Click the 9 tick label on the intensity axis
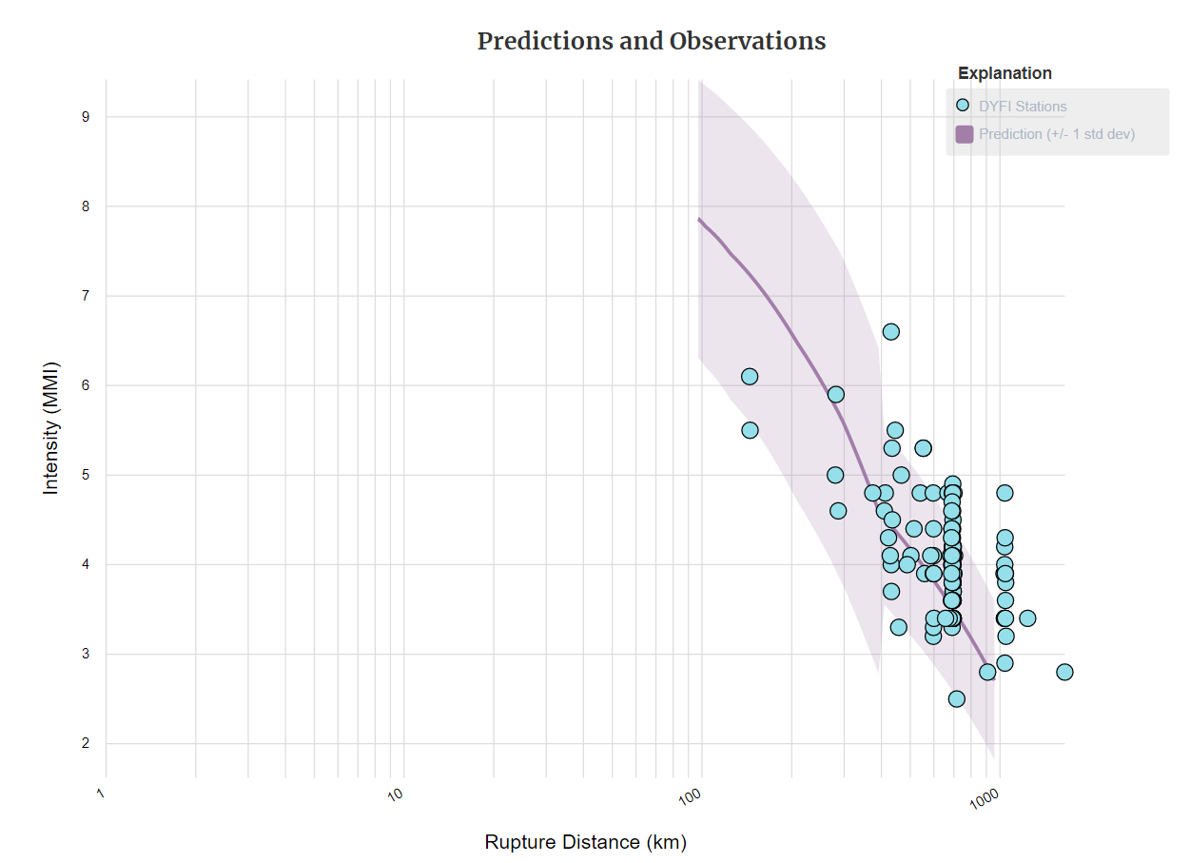The height and width of the screenshot is (863, 1190). (86, 117)
